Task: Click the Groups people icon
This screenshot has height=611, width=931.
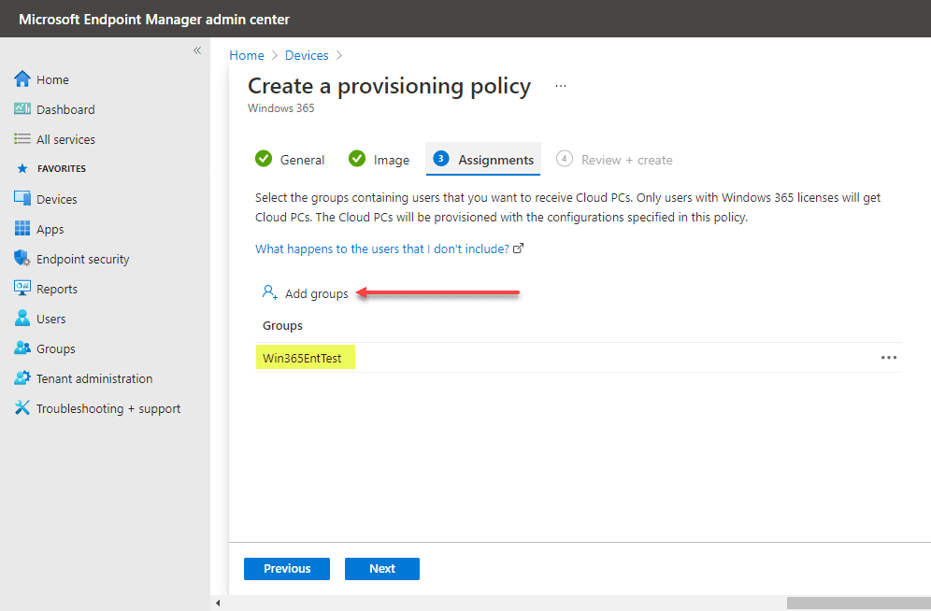Action: pos(22,348)
